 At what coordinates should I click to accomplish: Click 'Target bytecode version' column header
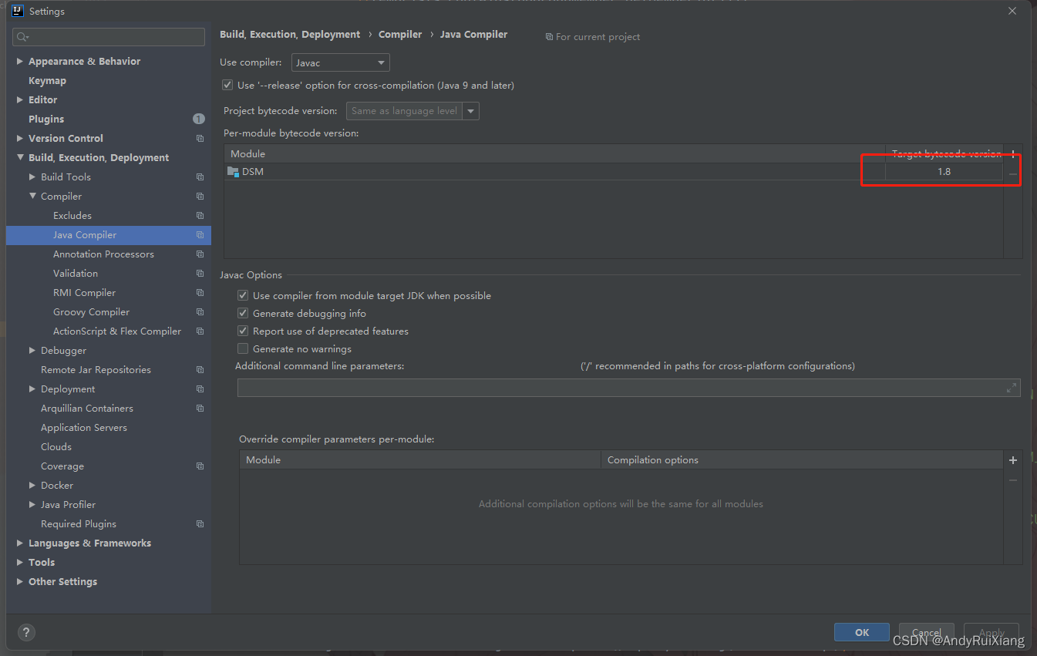946,154
